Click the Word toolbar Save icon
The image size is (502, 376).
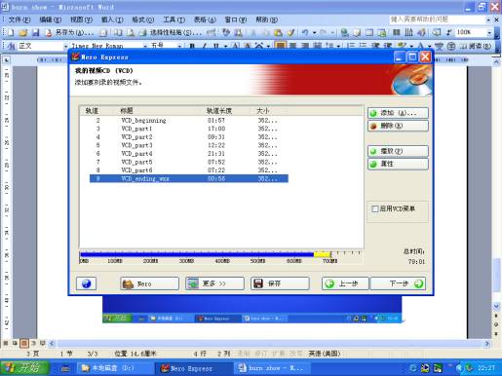35,32
